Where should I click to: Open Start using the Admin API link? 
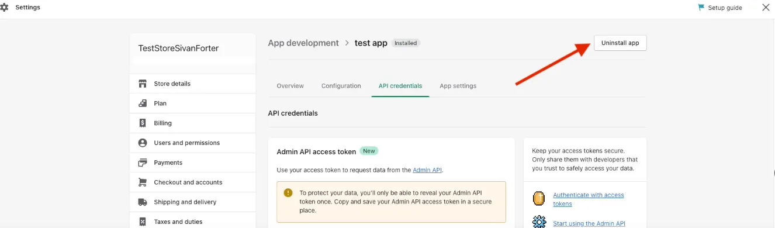589,223
